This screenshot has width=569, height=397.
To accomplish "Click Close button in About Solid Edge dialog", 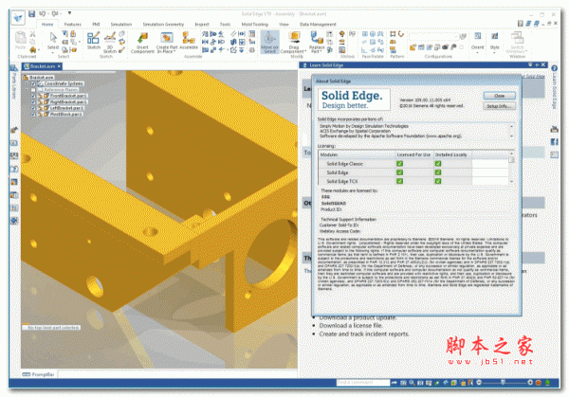I will point(500,96).
